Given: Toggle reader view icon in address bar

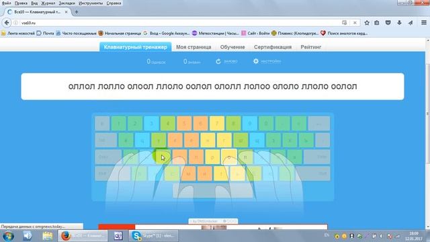Looking at the screenshot, I should 345,23.
